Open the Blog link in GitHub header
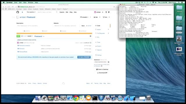This screenshot has width=186, height=104. (x=71, y=12)
